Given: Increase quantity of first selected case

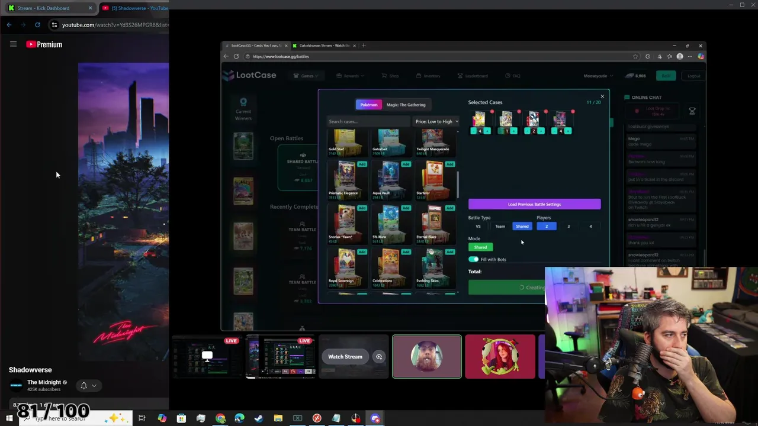Looking at the screenshot, I should point(487,131).
